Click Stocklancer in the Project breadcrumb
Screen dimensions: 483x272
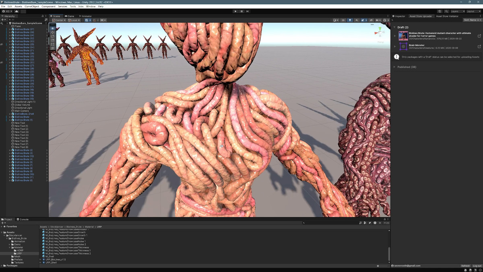[57, 227]
